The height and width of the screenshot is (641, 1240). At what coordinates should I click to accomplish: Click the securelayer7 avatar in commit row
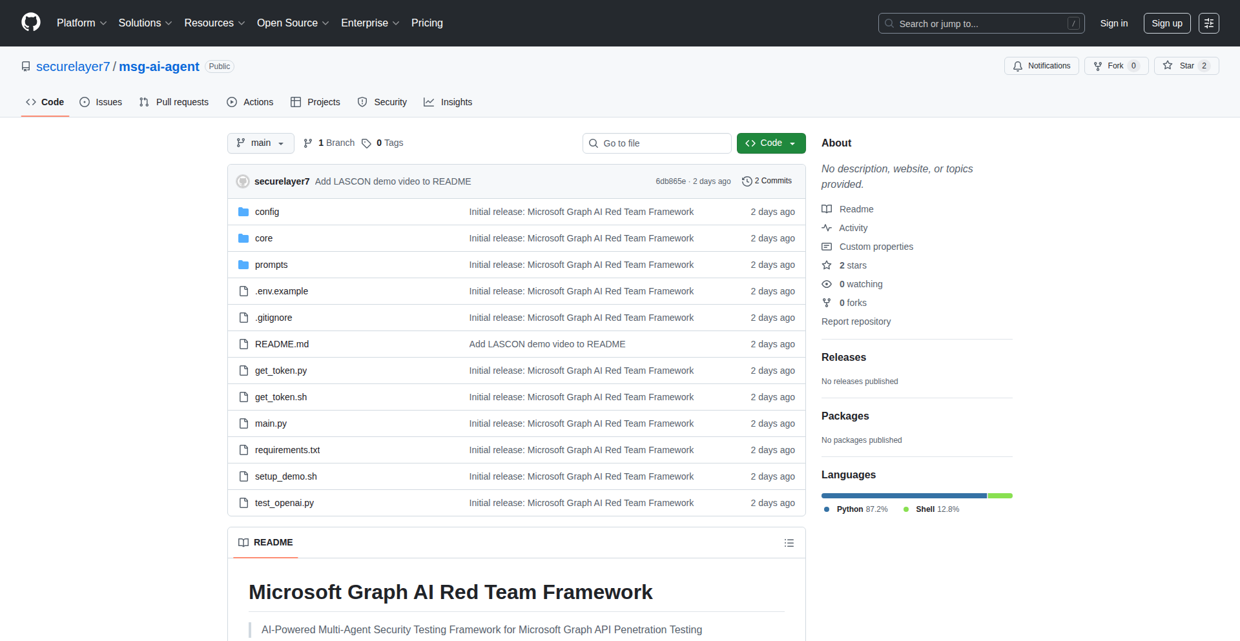pos(243,181)
